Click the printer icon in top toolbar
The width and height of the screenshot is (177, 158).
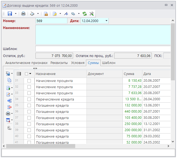click(23, 13)
